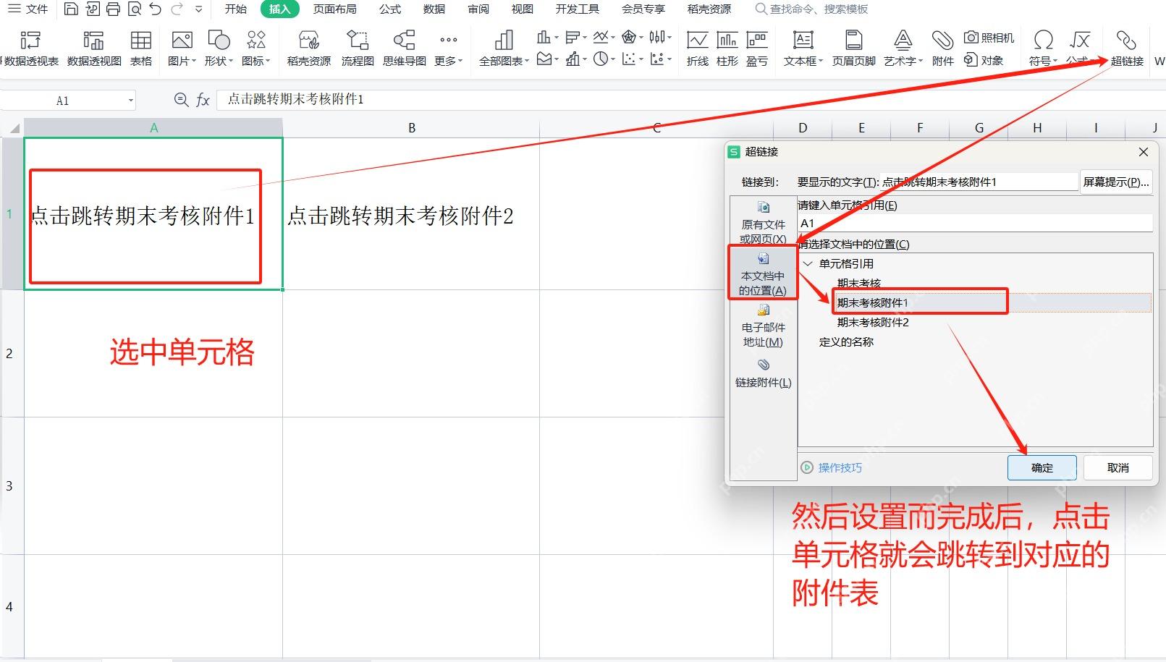Screen dimensions: 1166x662
Task: Insert an attachment (附件)
Action: (x=942, y=48)
